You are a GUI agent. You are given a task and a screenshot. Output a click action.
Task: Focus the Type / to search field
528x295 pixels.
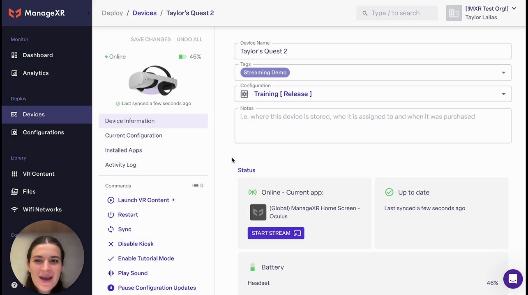(x=397, y=13)
